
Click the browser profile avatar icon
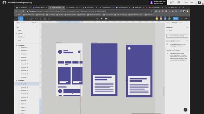[184, 11]
